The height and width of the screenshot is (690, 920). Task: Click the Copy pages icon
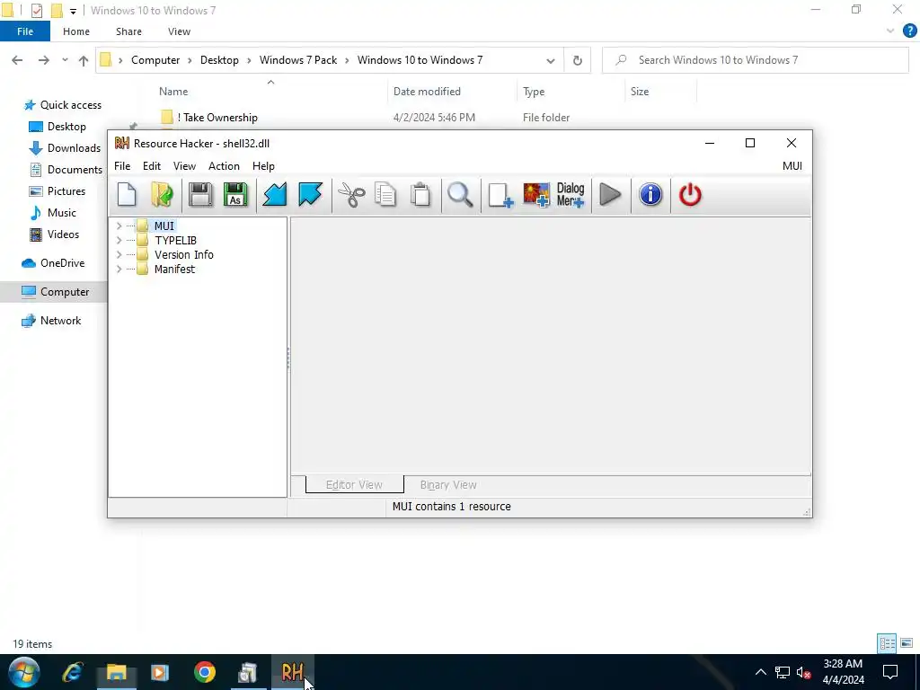click(x=385, y=195)
